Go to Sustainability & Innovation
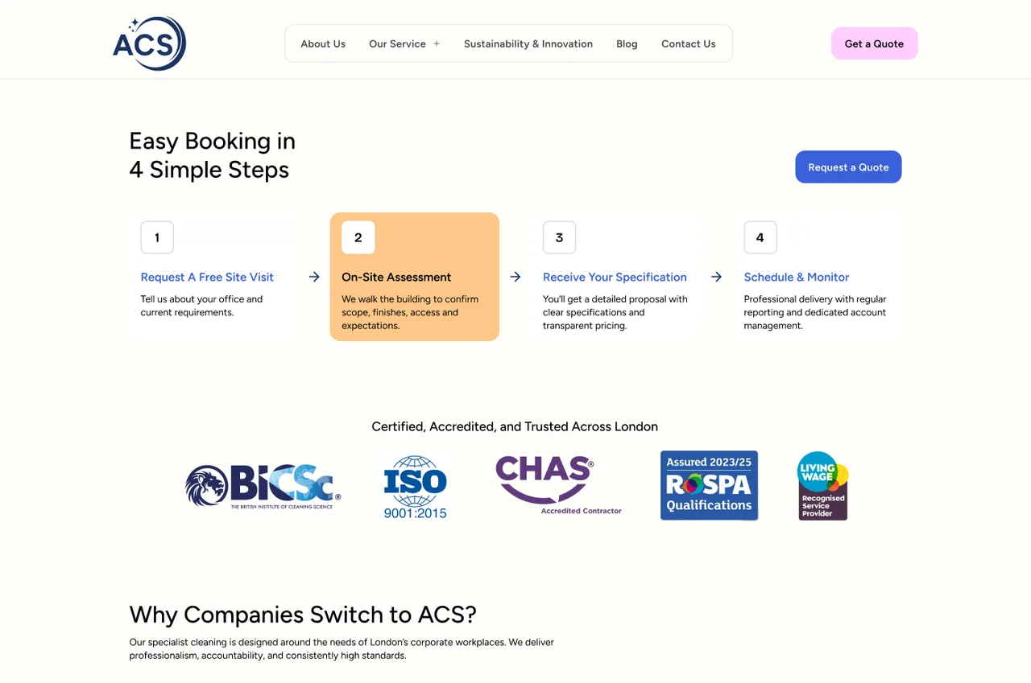The image size is (1031, 683). (x=528, y=44)
